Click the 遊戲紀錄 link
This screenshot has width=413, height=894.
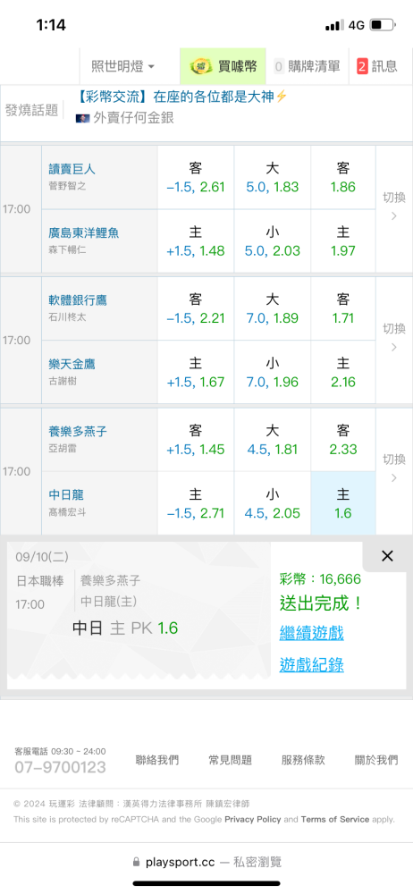(311, 664)
